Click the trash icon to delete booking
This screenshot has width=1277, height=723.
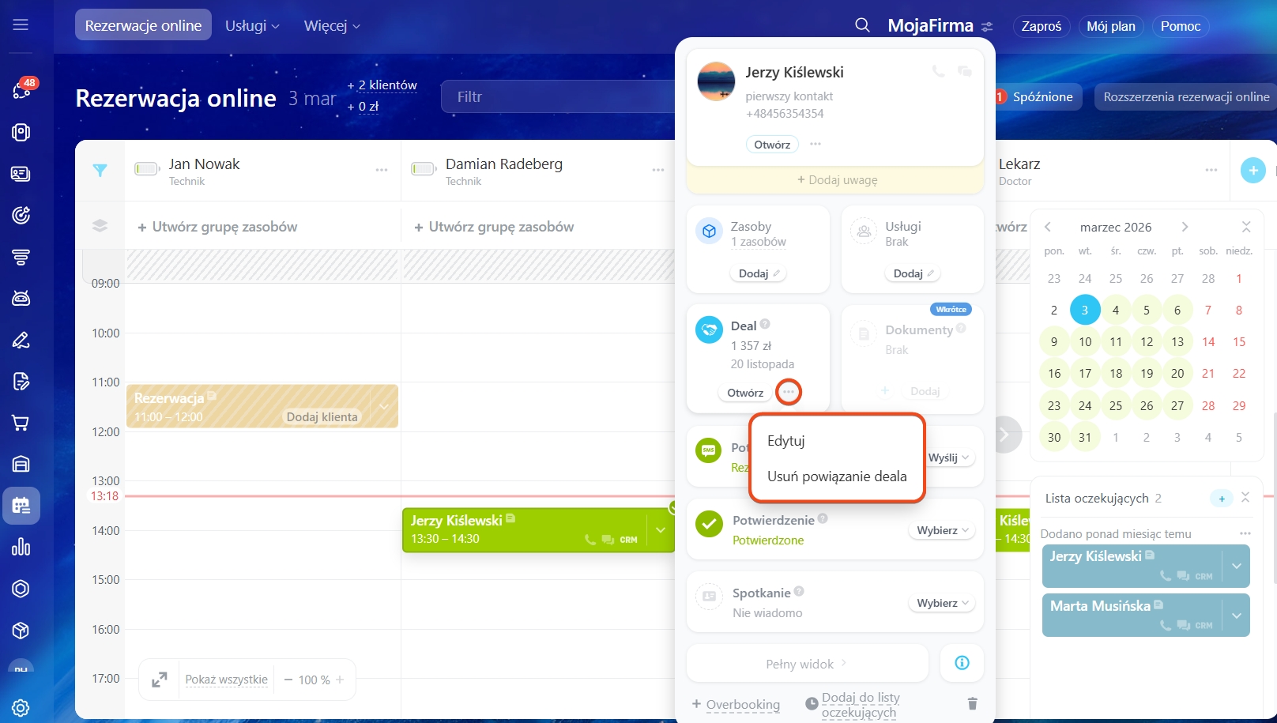pyautogui.click(x=972, y=703)
